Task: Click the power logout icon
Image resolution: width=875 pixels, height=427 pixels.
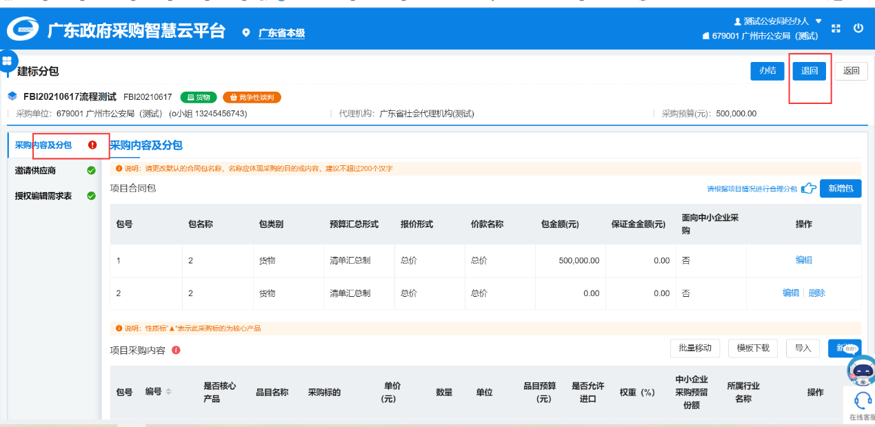Action: coord(858,28)
